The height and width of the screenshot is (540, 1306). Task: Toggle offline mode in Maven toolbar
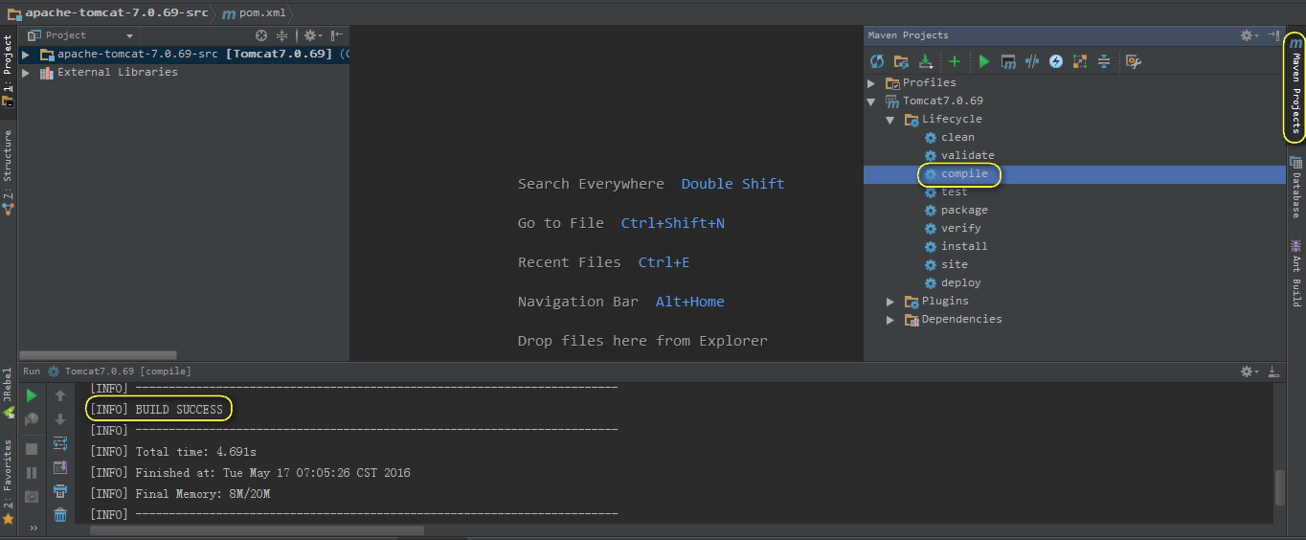click(x=1032, y=61)
